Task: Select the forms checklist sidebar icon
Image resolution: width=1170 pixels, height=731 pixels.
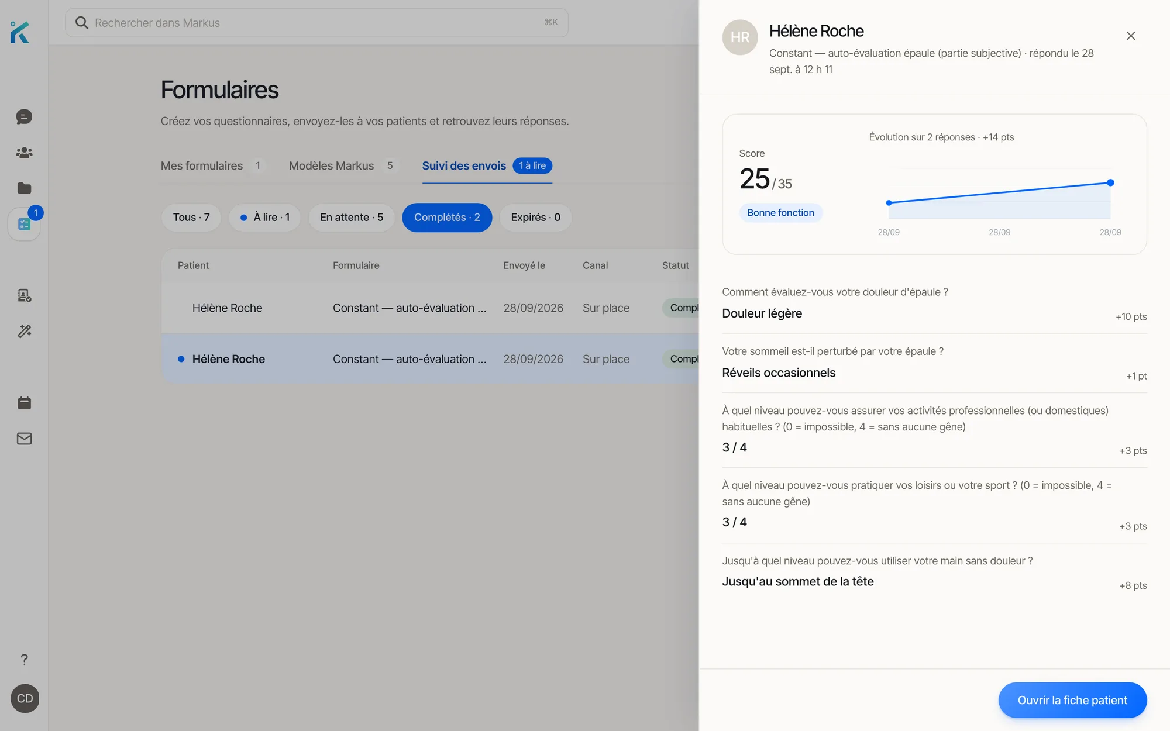Action: click(24, 224)
